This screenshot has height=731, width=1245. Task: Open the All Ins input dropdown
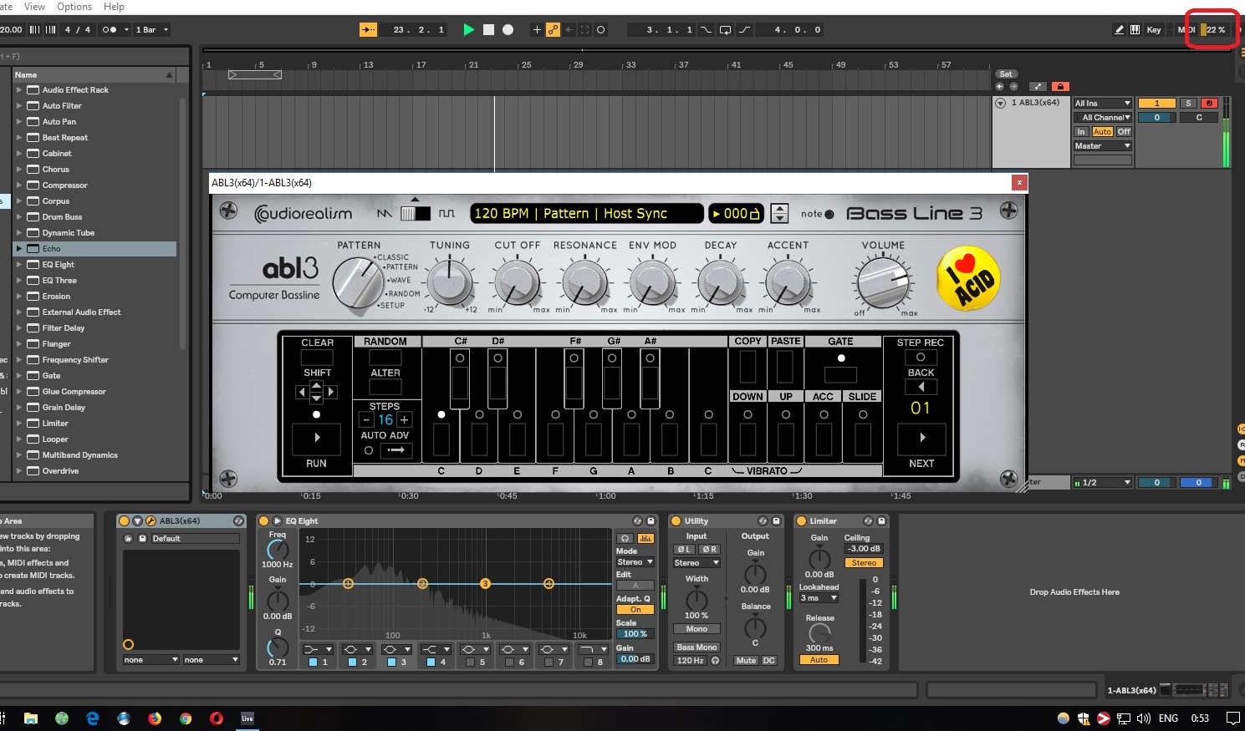point(1102,104)
